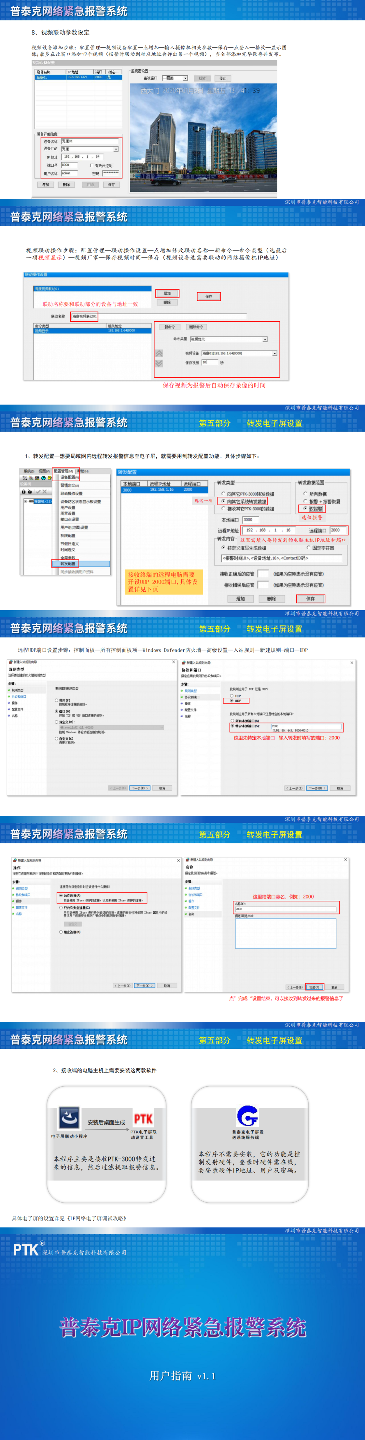Click 删除 in 转发配置 dialog
Image resolution: width=365 pixels, height=1440 pixels.
coord(272,599)
